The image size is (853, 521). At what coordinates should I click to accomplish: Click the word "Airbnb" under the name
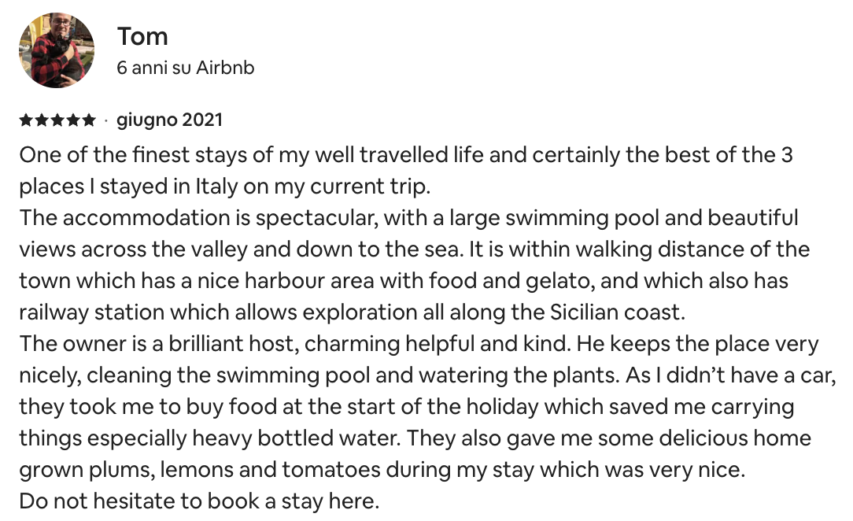click(x=225, y=68)
